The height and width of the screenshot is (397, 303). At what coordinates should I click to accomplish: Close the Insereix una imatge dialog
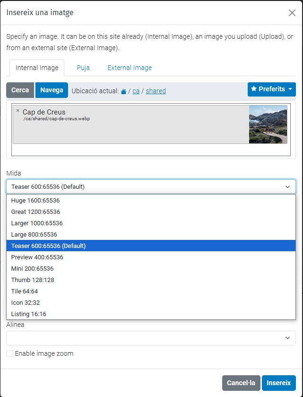tap(292, 13)
